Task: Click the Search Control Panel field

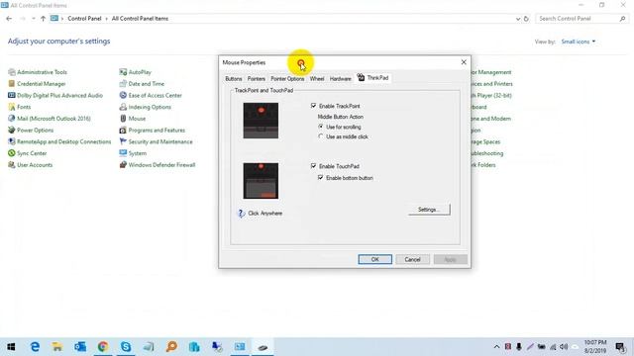Action: click(581, 19)
